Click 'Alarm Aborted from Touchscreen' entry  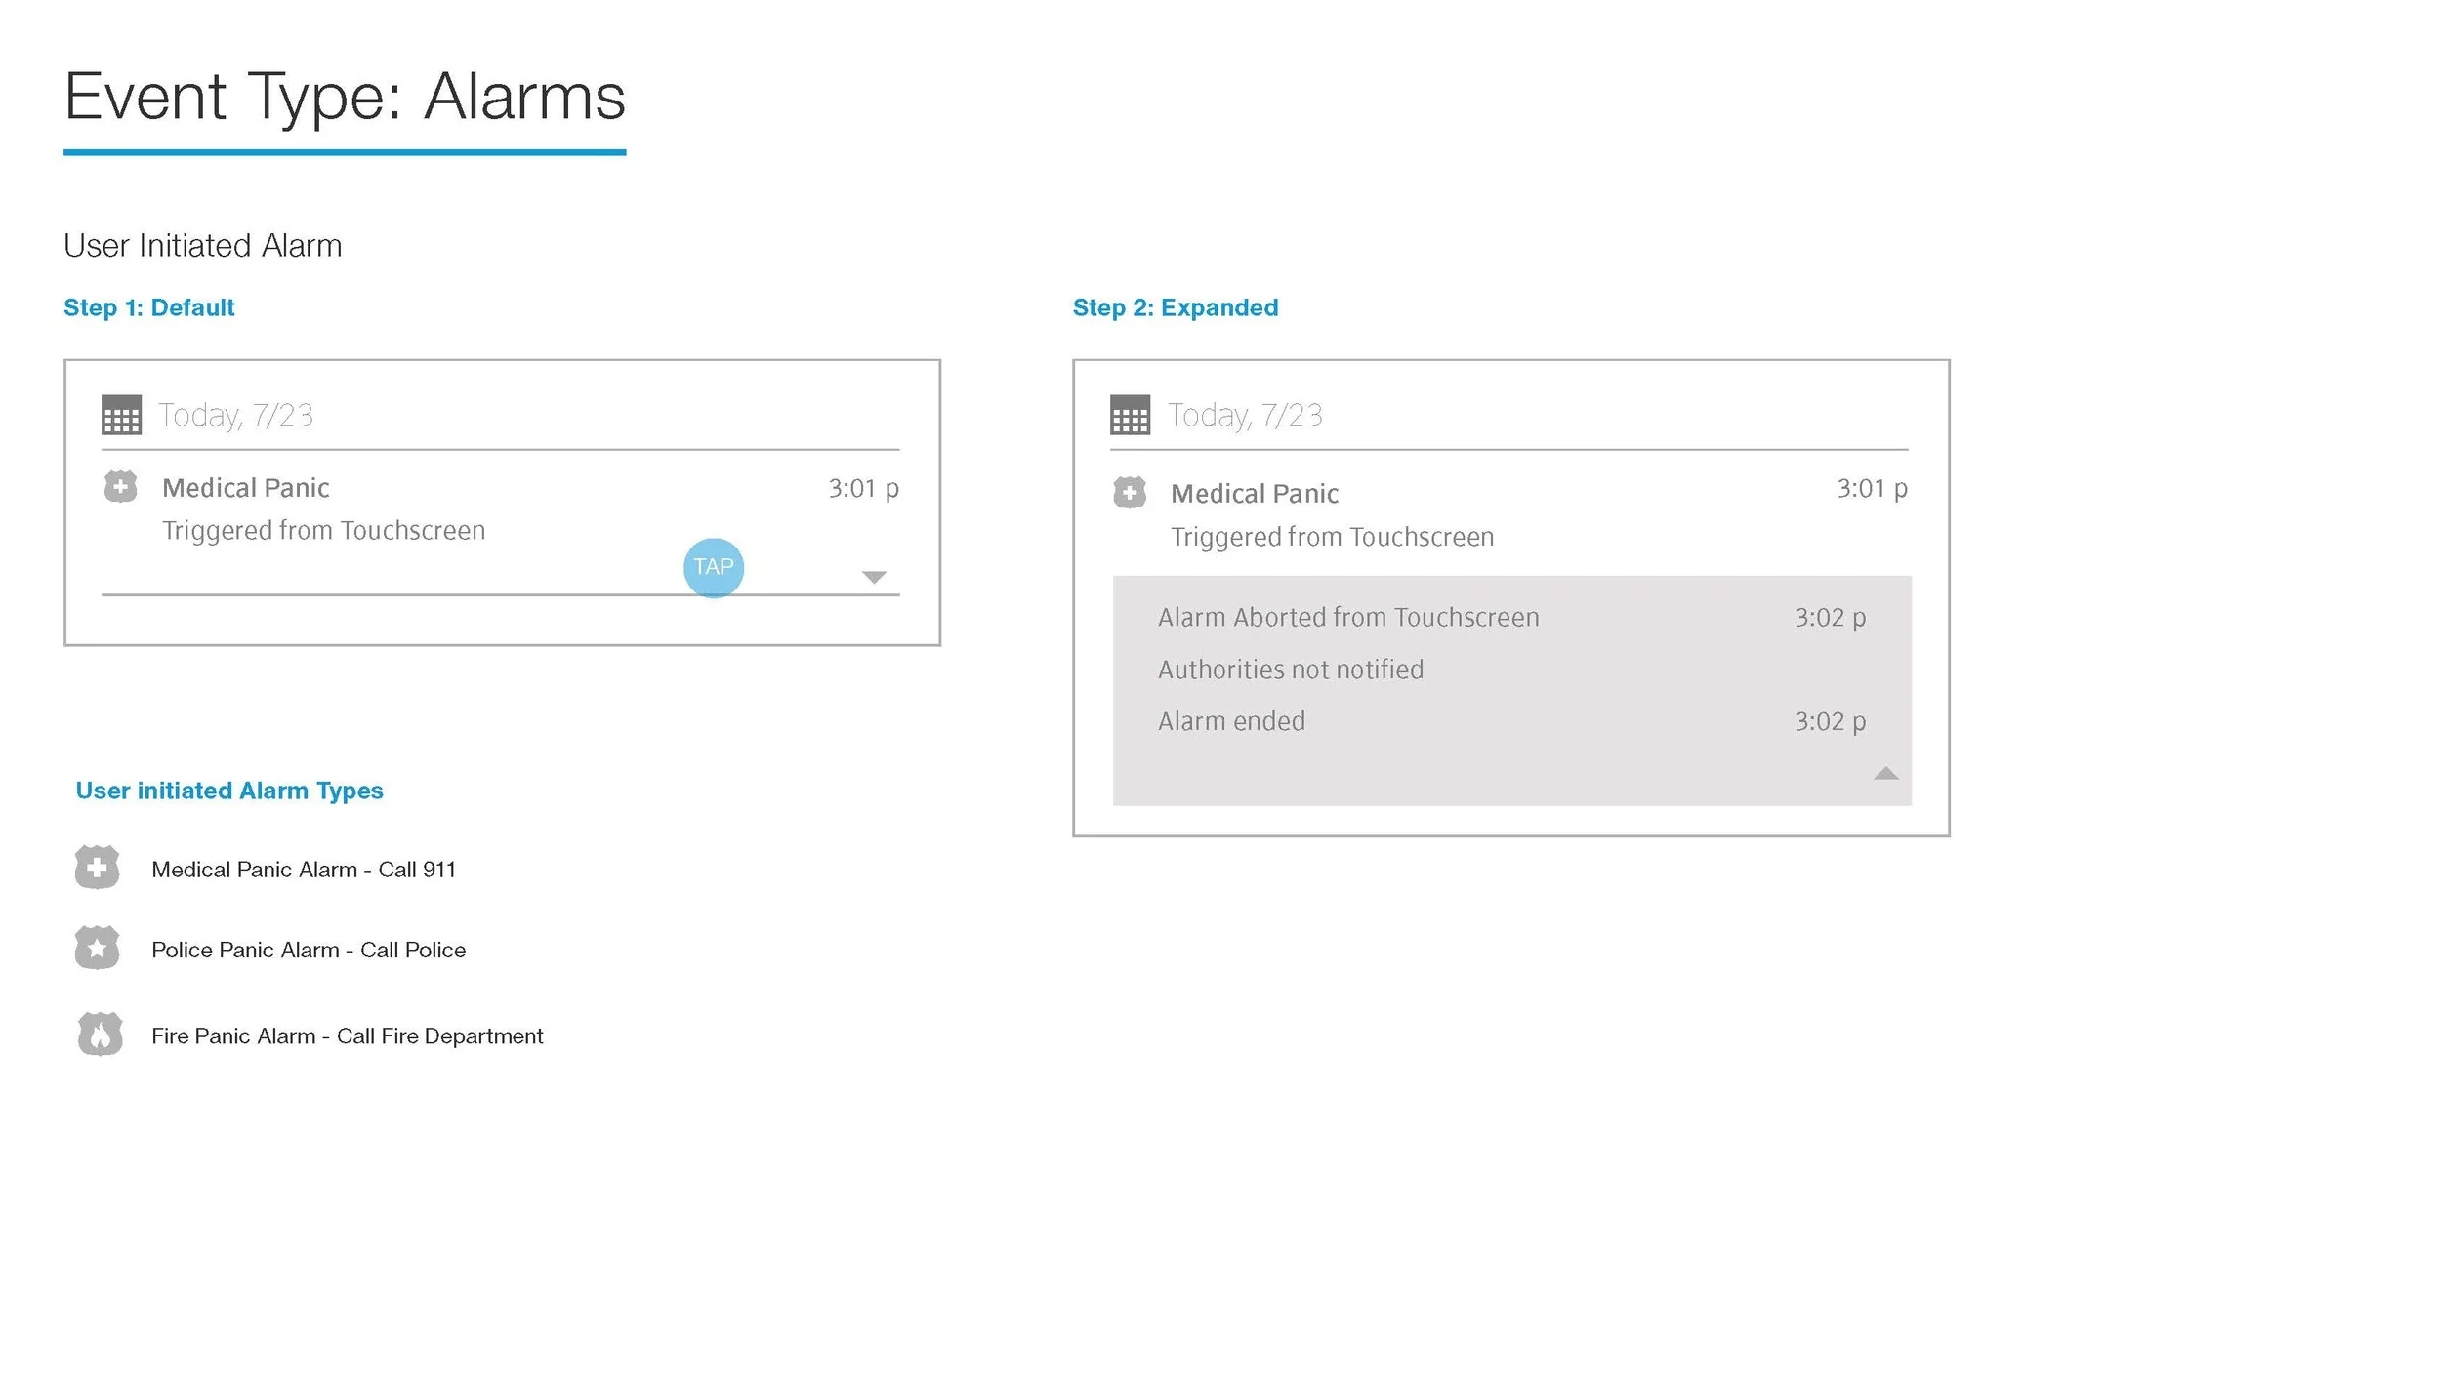coord(1347,618)
